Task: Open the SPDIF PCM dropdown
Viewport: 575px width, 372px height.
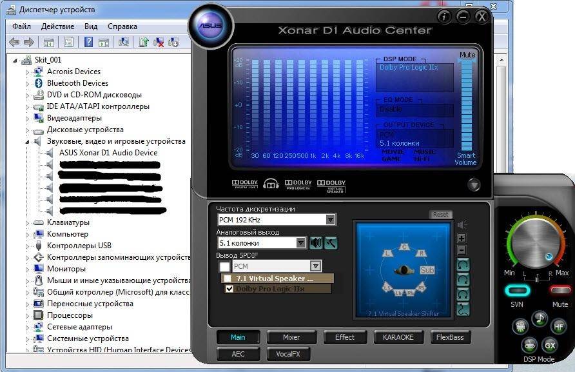Action: [277, 266]
